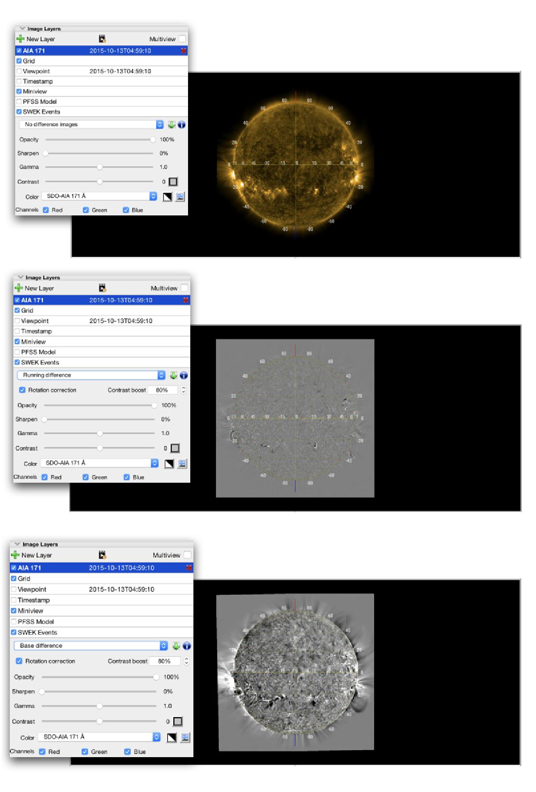Click the blue info icon beside Base difference dropdown
Image resolution: width=536 pixels, height=792 pixels.
pyautogui.click(x=187, y=646)
